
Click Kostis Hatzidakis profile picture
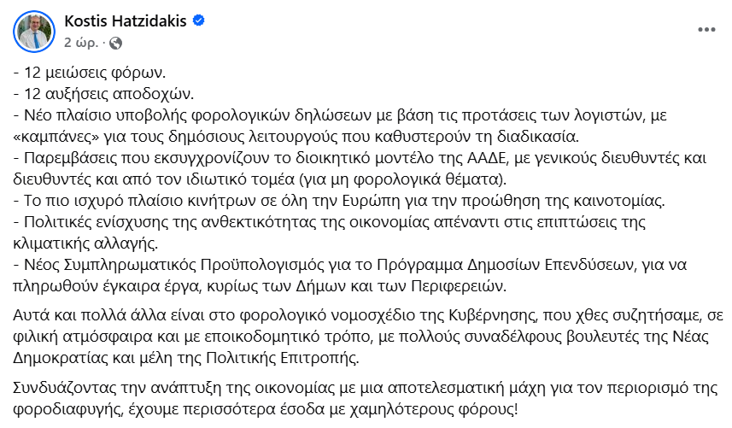32,31
